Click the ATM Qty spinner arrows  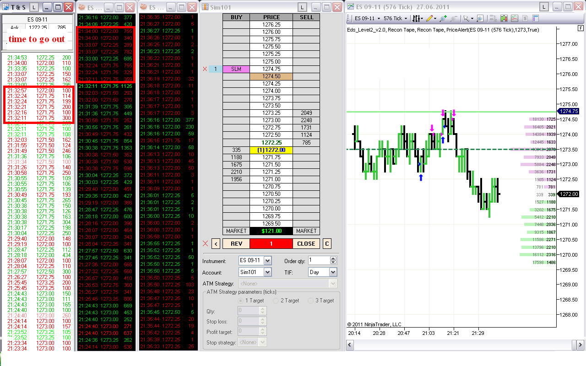pyautogui.click(x=263, y=311)
